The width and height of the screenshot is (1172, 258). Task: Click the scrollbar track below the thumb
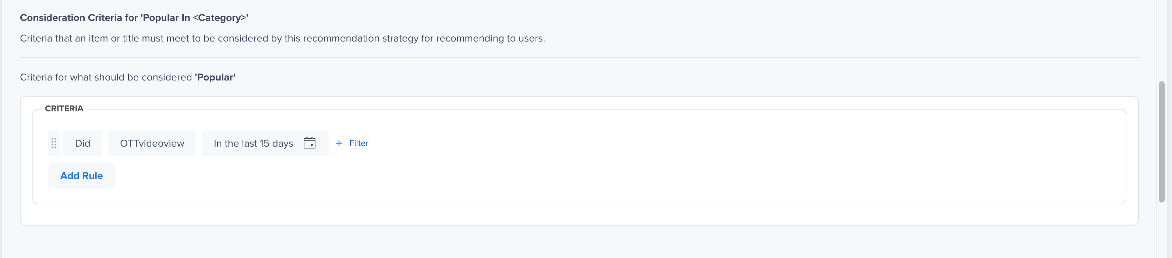(x=1162, y=231)
